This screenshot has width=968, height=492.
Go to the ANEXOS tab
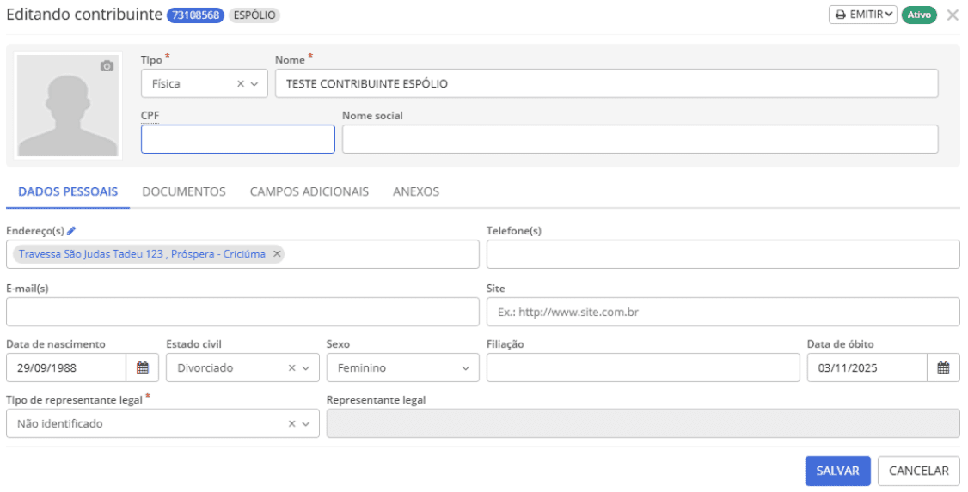[416, 191]
